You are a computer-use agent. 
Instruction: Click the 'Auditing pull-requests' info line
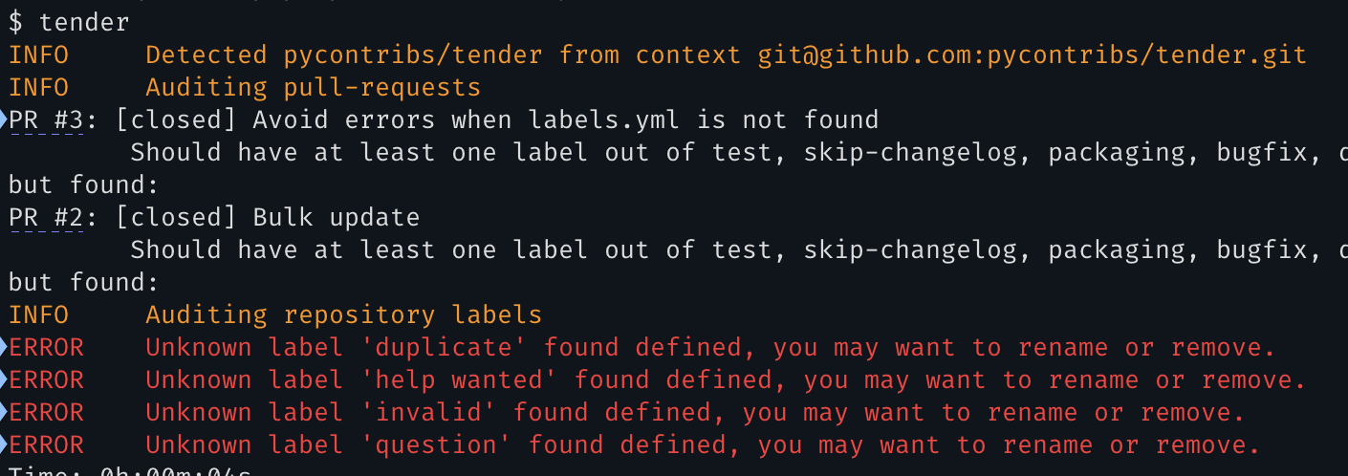tap(313, 88)
